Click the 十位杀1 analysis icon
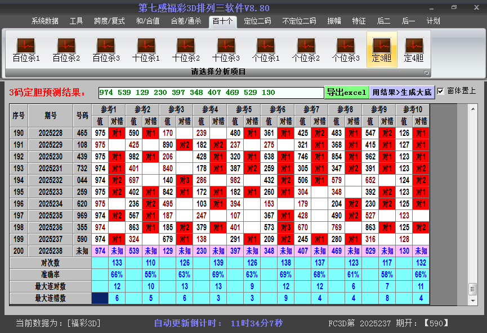The height and width of the screenshot is (333, 487). tap(146, 49)
